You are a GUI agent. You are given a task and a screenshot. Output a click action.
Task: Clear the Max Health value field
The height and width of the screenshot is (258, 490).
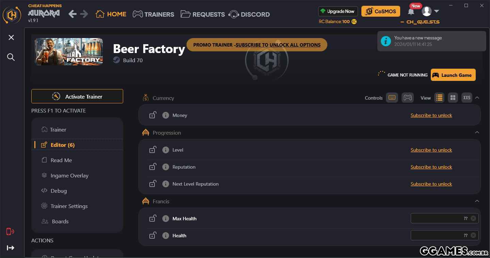click(x=473, y=218)
